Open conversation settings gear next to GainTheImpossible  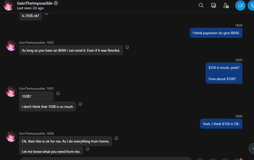56,3
